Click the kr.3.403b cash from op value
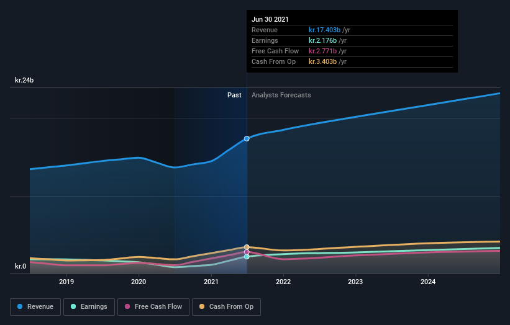The height and width of the screenshot is (325, 510). tap(322, 61)
